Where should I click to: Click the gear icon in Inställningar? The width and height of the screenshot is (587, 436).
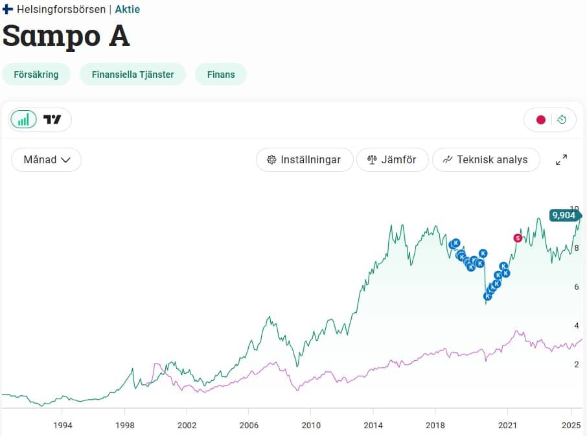[271, 159]
